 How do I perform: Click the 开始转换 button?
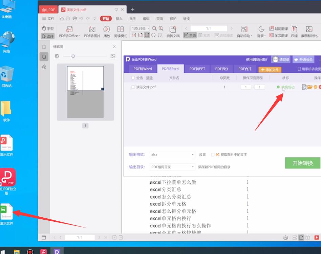[x=303, y=163]
